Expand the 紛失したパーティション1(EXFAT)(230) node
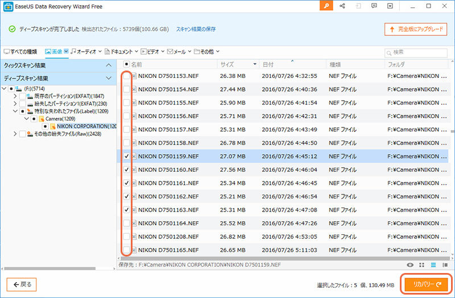Screen dimensions: 455x298 [15, 104]
